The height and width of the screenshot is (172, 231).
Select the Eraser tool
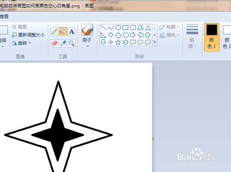click(x=54, y=43)
